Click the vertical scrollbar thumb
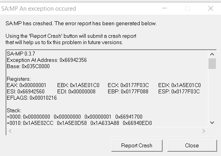This screenshot has height=156, width=221. point(212,63)
